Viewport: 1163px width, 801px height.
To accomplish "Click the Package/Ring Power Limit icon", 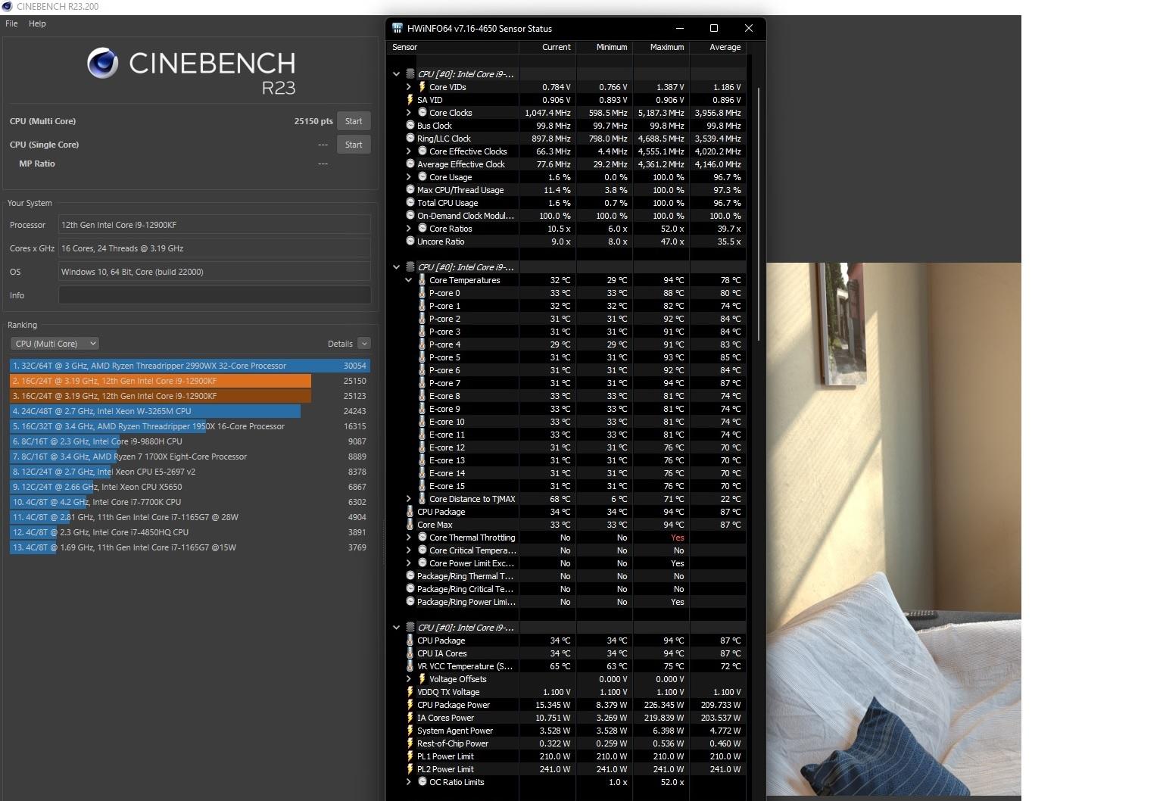I will [x=410, y=602].
